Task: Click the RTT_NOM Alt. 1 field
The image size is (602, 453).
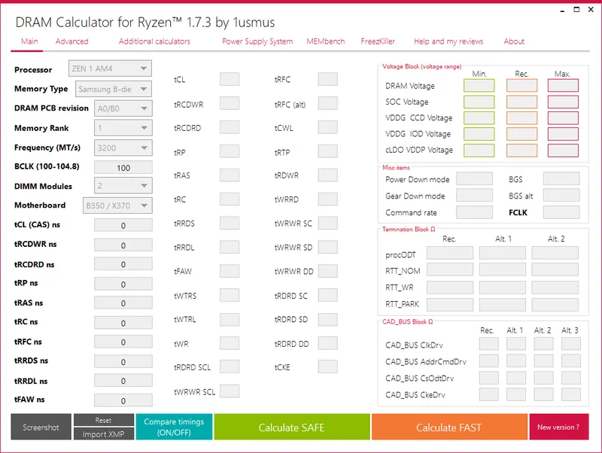Action: [x=503, y=269]
